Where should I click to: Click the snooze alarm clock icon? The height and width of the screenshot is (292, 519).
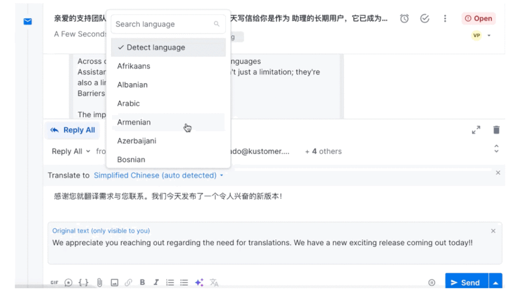click(x=404, y=19)
